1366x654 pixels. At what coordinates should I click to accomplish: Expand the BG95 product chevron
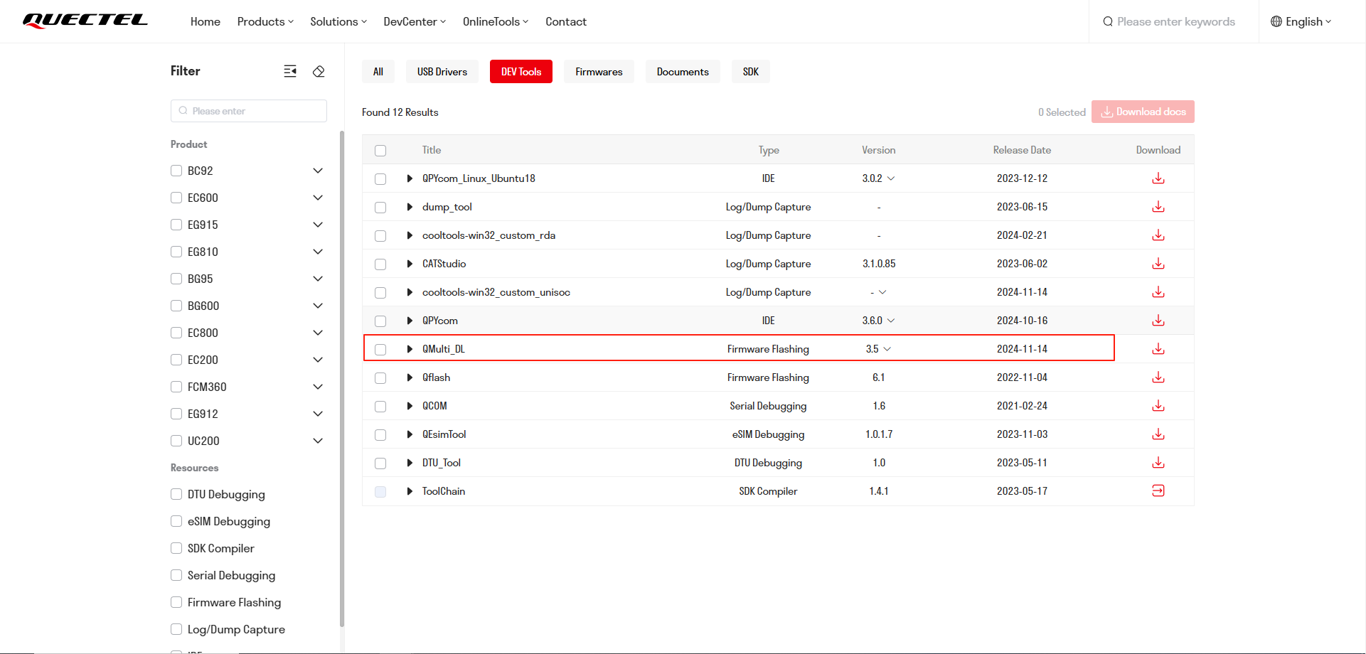click(x=318, y=279)
